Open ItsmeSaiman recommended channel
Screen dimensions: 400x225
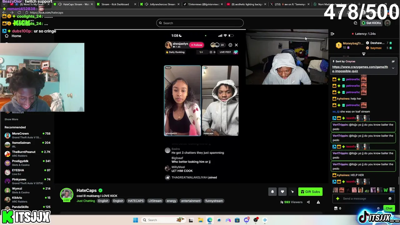[x=27, y=144]
